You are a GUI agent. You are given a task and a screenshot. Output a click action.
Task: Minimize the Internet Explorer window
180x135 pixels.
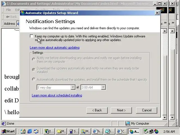155,4
